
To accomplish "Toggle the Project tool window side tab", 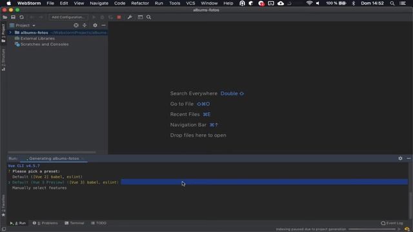I will point(3,33).
